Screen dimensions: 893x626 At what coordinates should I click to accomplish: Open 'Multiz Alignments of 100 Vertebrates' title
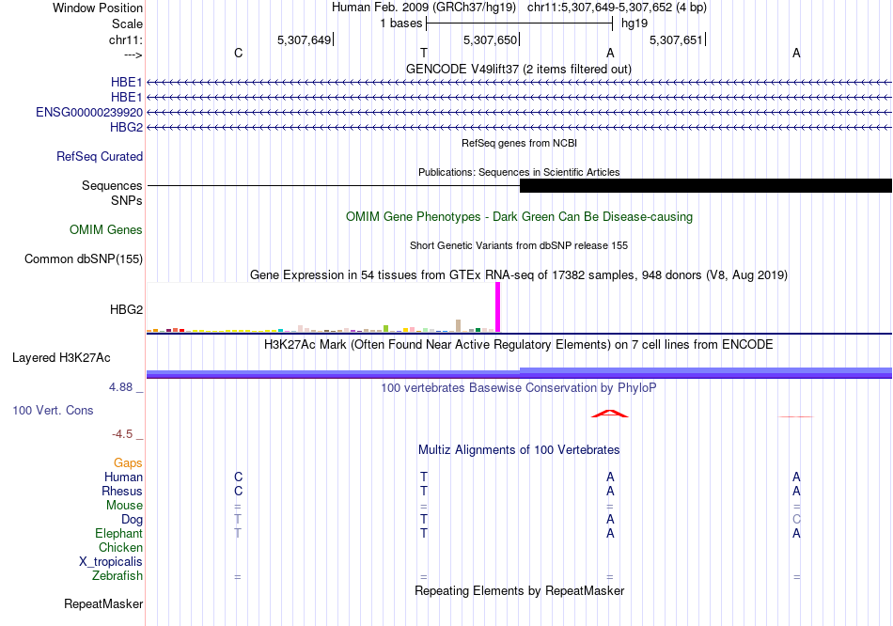click(x=519, y=450)
